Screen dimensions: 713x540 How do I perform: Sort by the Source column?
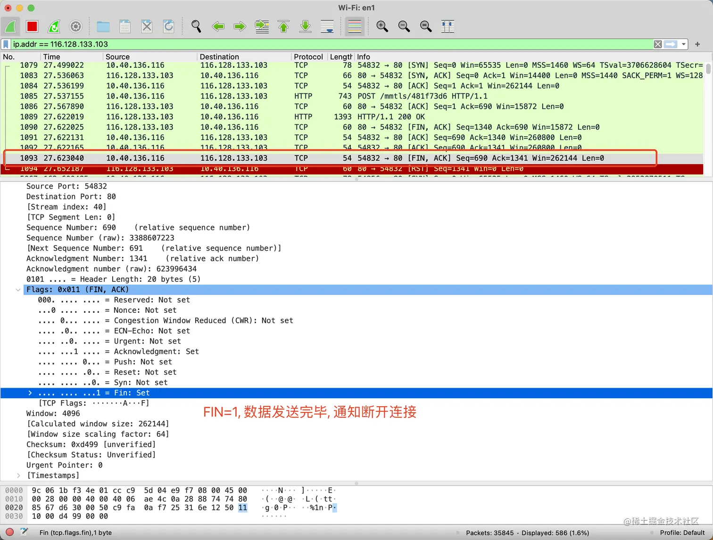tap(150, 57)
